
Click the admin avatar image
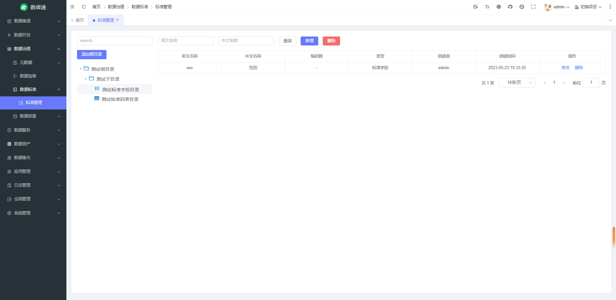547,7
